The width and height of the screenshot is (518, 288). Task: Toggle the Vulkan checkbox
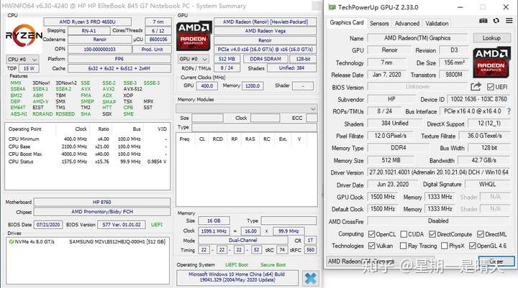[x=372, y=246]
